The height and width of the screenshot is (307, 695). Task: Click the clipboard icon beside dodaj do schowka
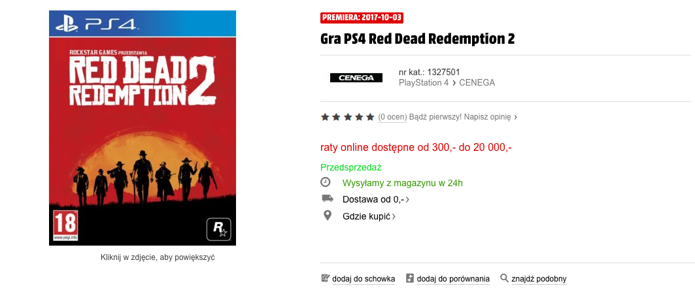pyautogui.click(x=326, y=278)
